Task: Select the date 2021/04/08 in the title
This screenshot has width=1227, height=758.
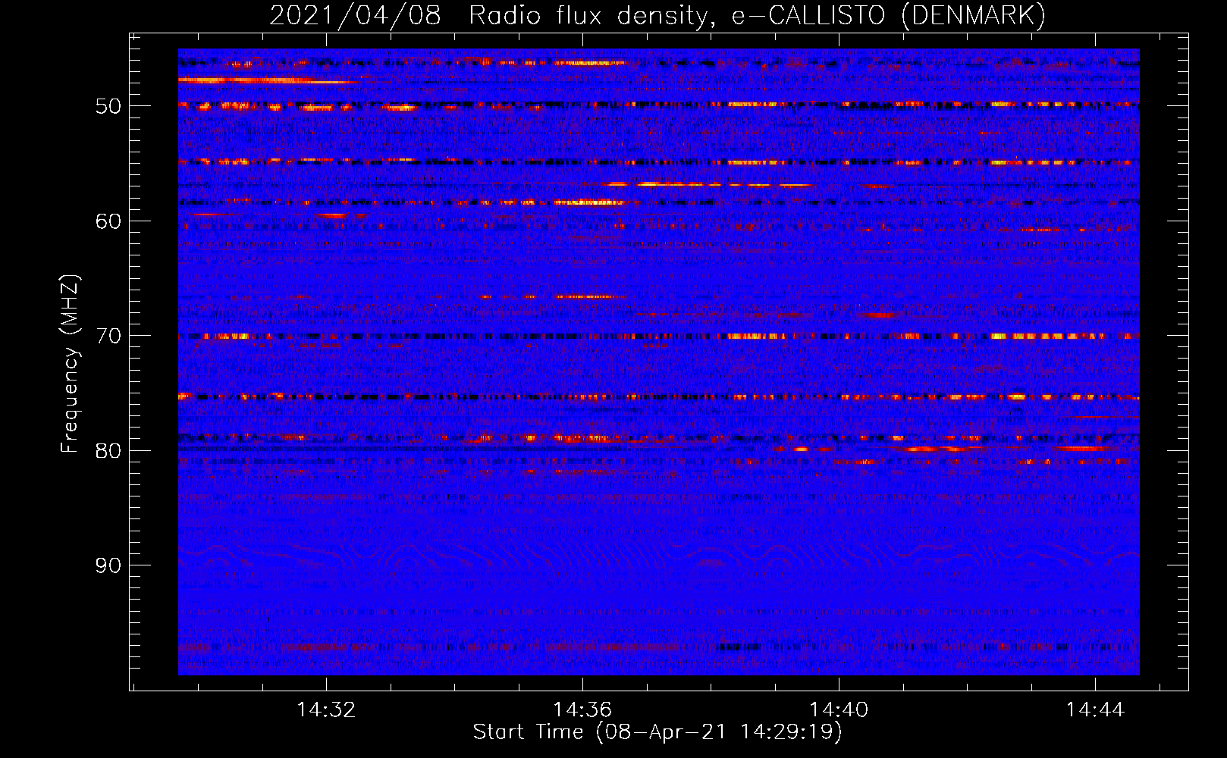Action: [x=355, y=15]
